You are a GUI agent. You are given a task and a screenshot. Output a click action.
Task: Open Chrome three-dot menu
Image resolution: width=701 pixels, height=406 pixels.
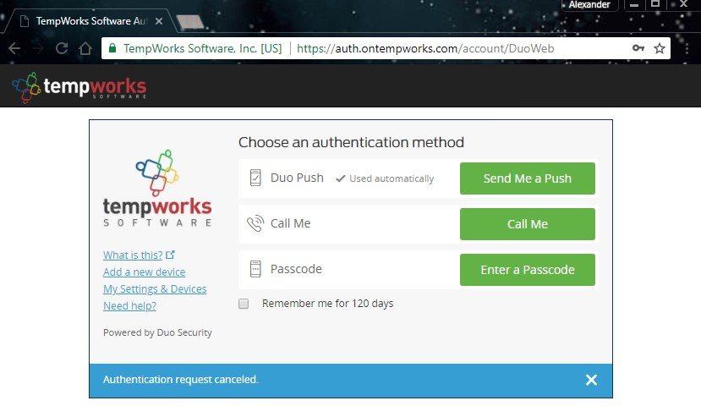pos(687,48)
